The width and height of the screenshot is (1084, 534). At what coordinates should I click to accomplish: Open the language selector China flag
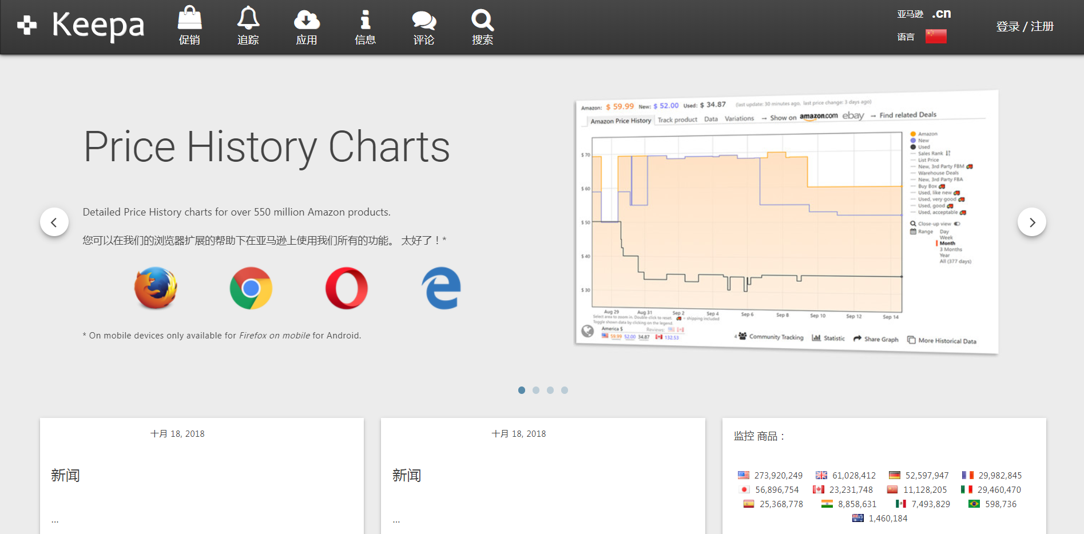pyautogui.click(x=936, y=37)
